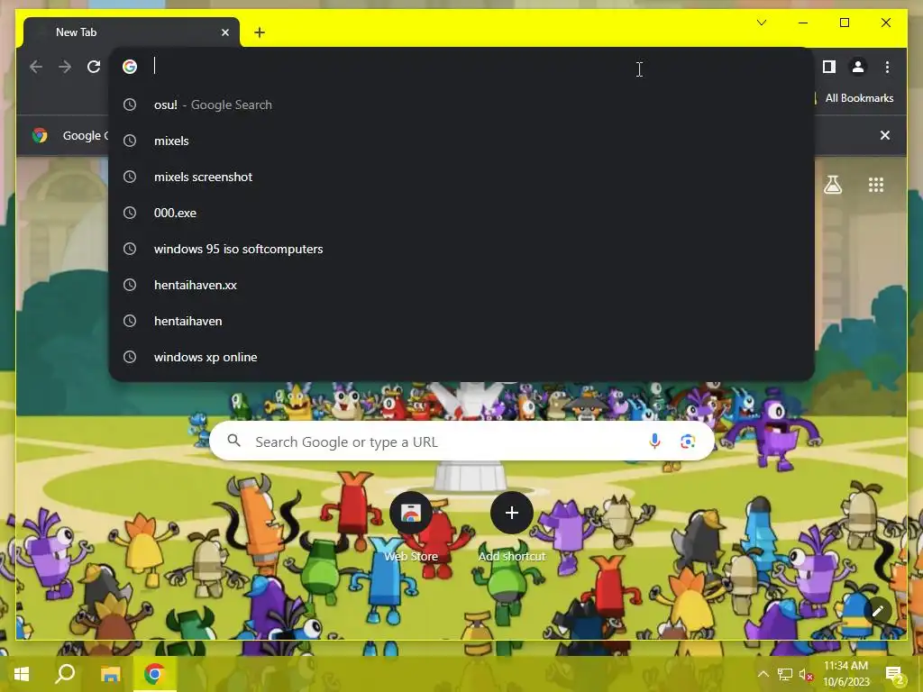The height and width of the screenshot is (692, 923).
Task: Select the osu! Google Search suggestion
Action: [461, 105]
